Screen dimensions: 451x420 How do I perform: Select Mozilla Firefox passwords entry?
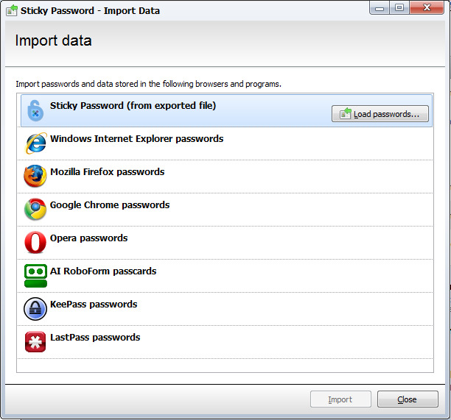(225, 177)
